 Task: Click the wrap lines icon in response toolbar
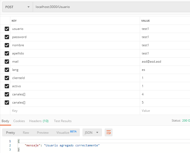(x=108, y=132)
